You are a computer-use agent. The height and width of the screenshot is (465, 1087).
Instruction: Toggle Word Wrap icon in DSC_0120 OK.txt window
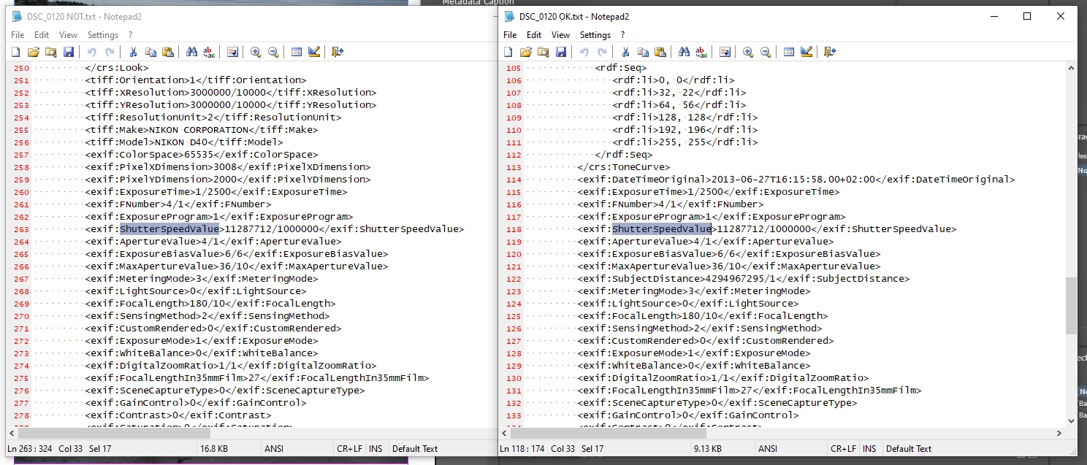point(725,52)
